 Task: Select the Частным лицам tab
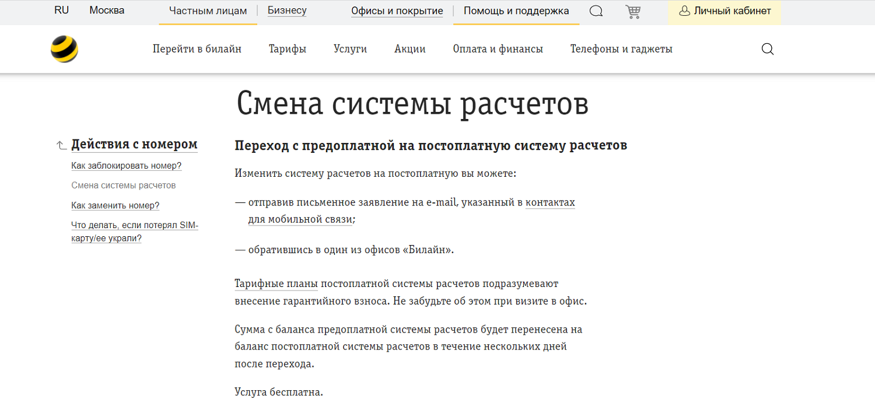point(208,11)
